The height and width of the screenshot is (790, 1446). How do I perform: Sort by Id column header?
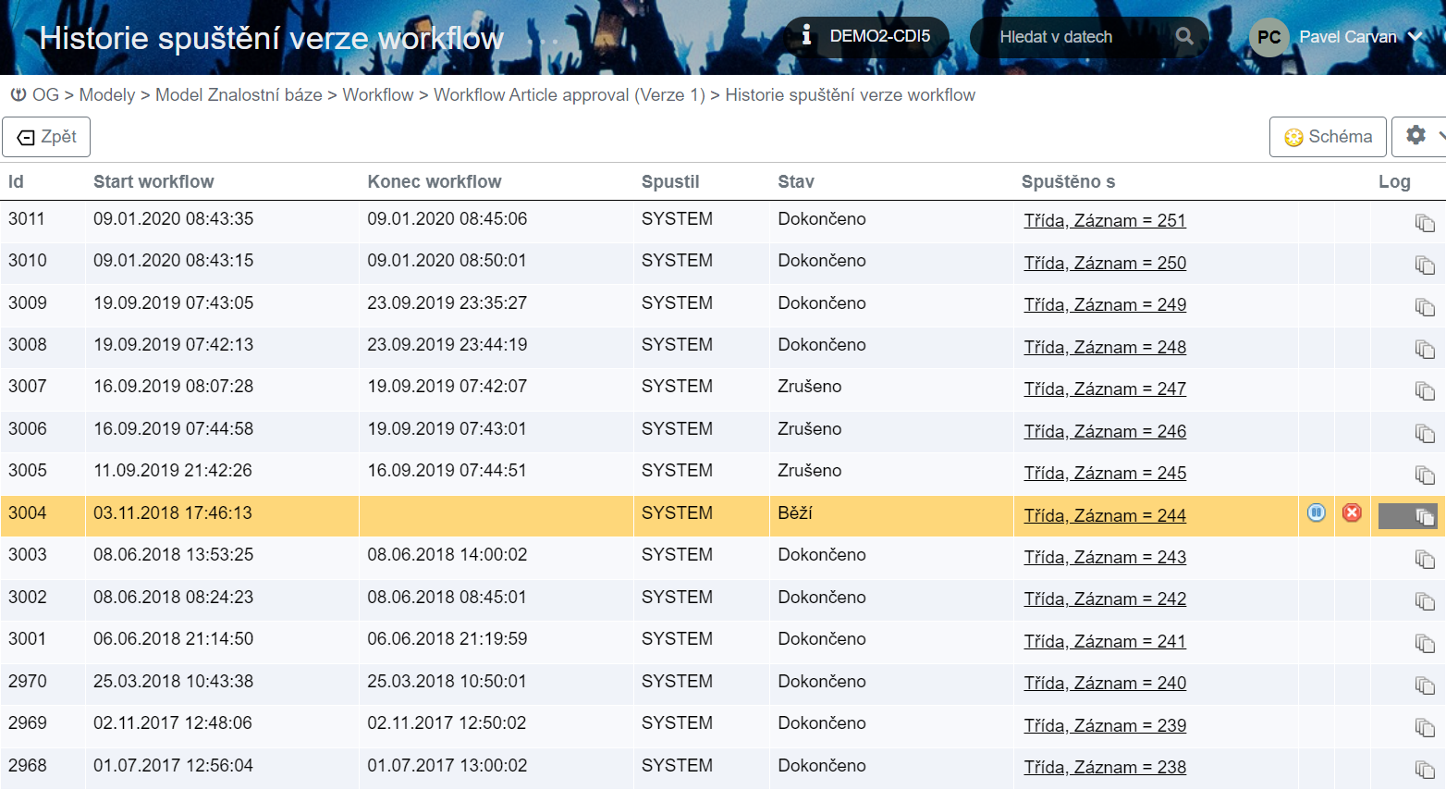[x=16, y=181]
